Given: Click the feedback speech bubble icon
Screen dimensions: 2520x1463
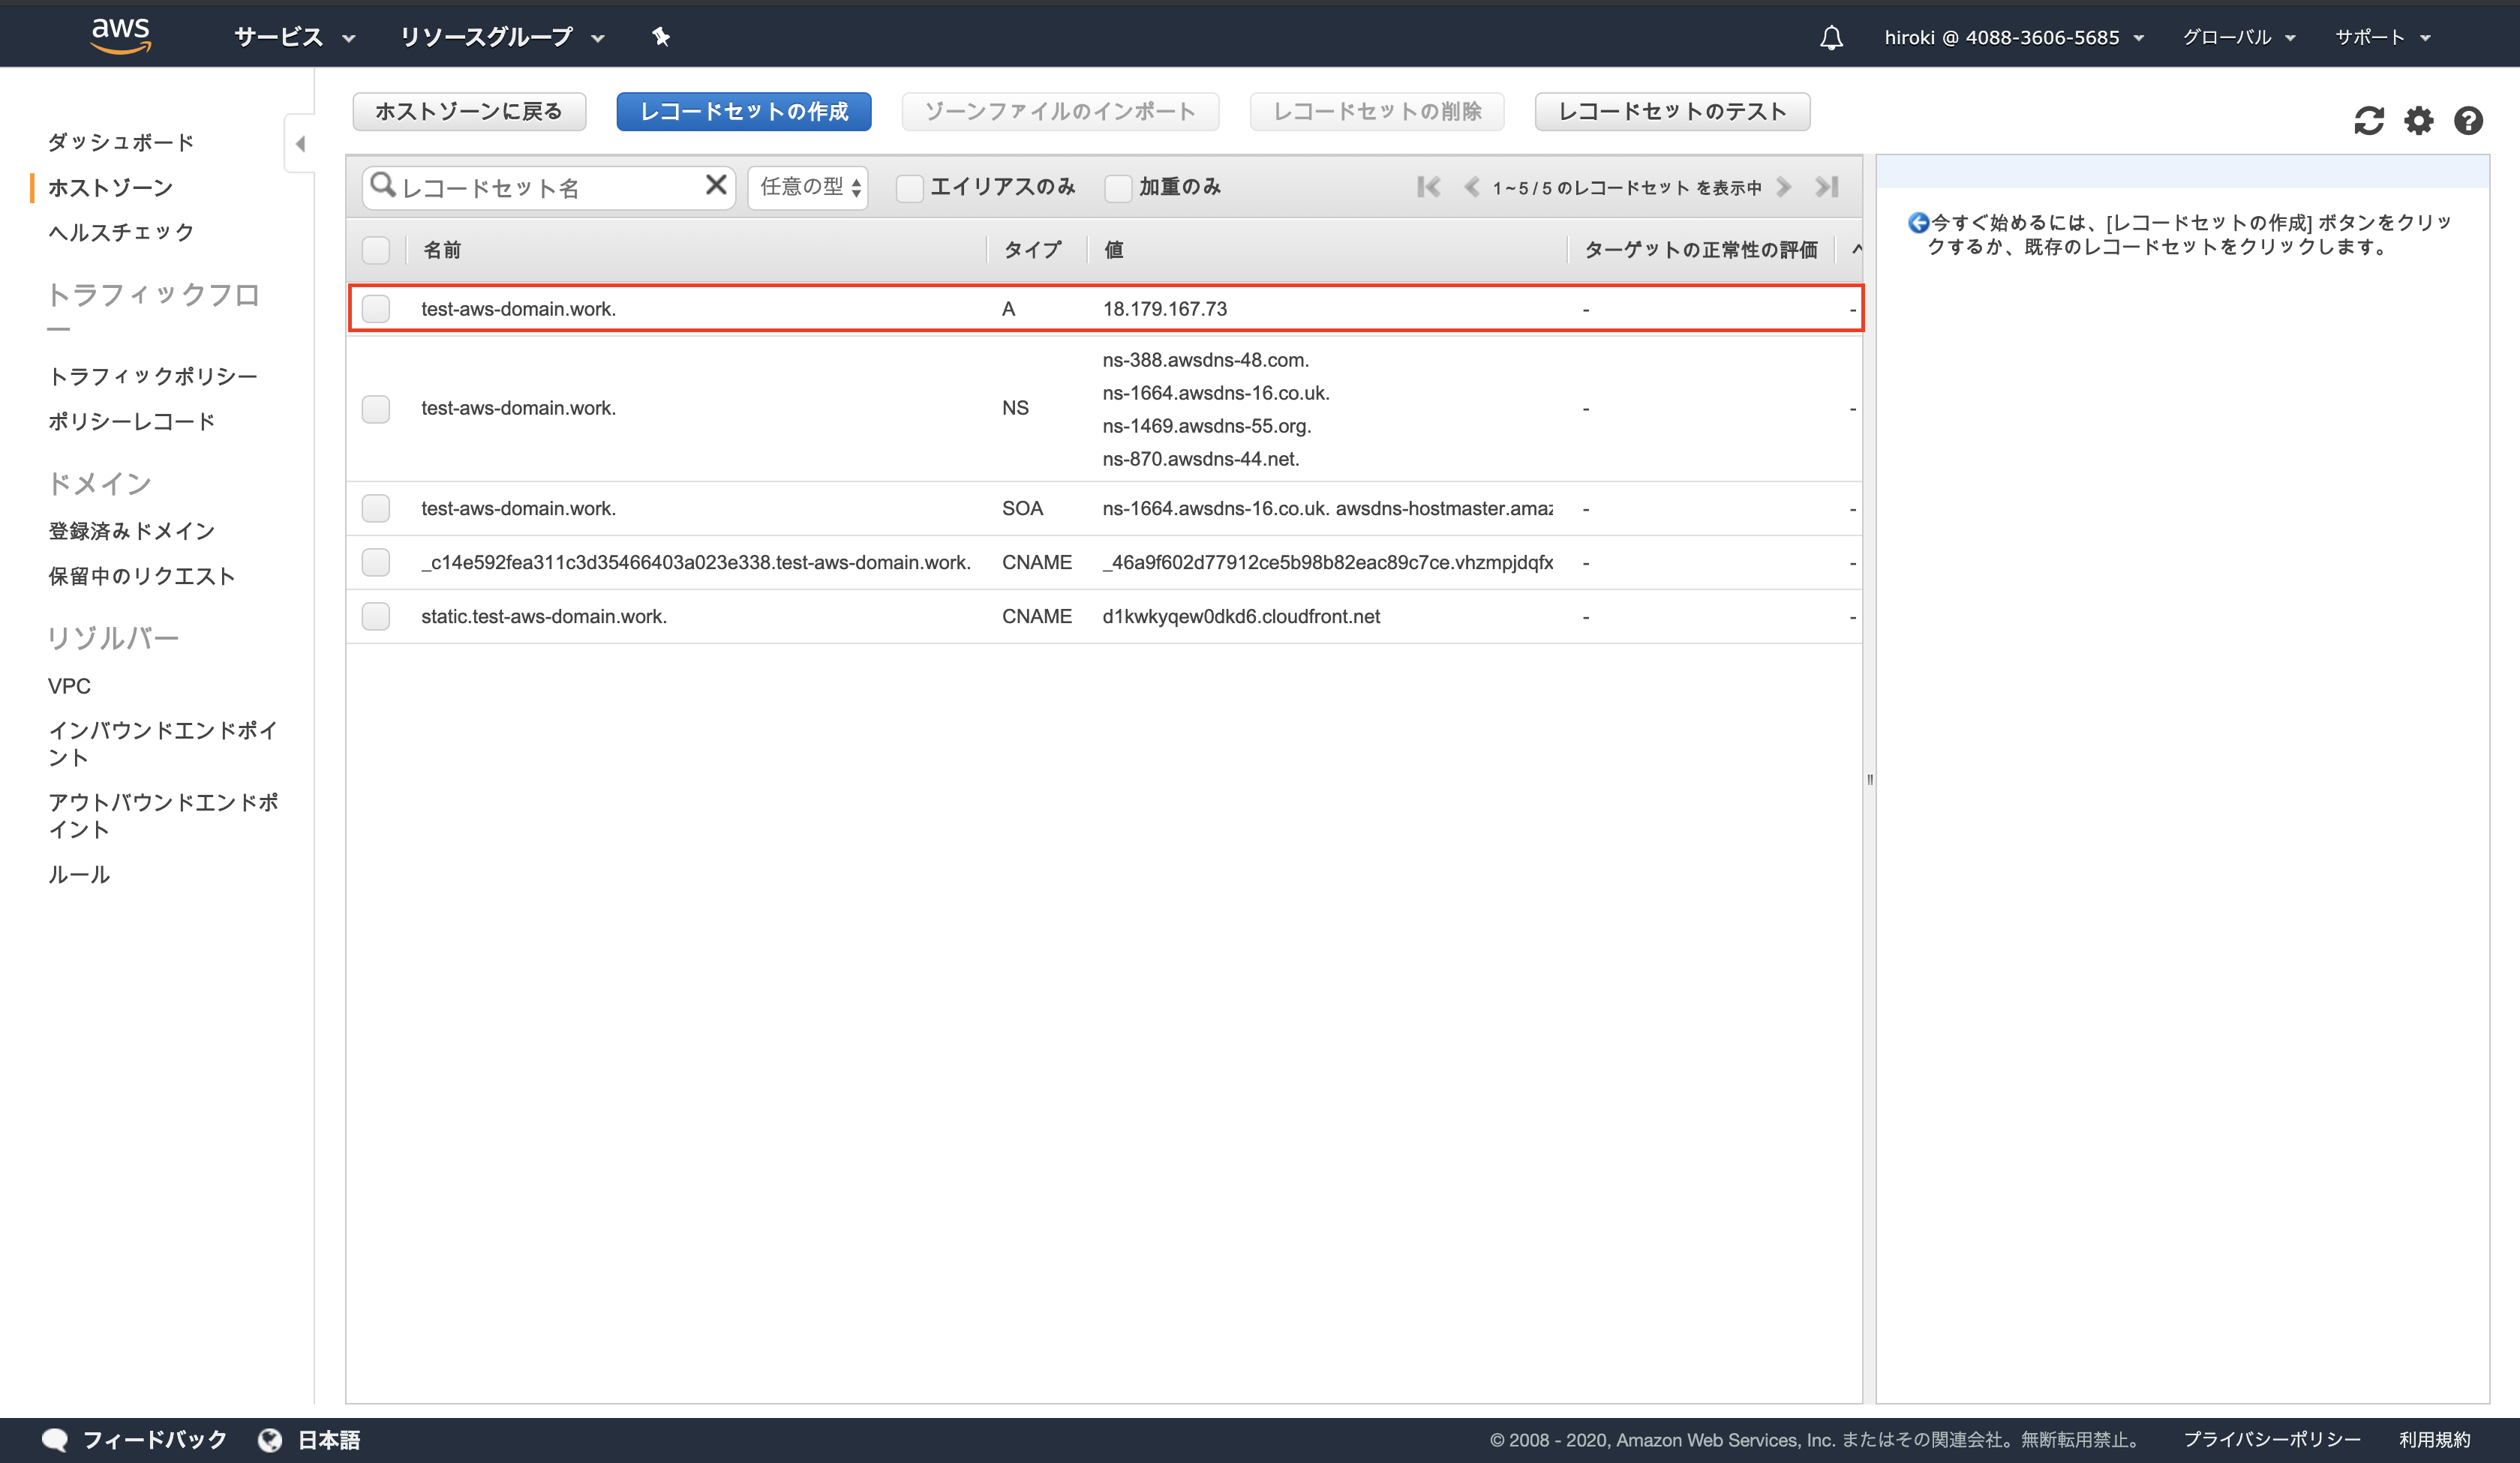Looking at the screenshot, I should (56, 1439).
